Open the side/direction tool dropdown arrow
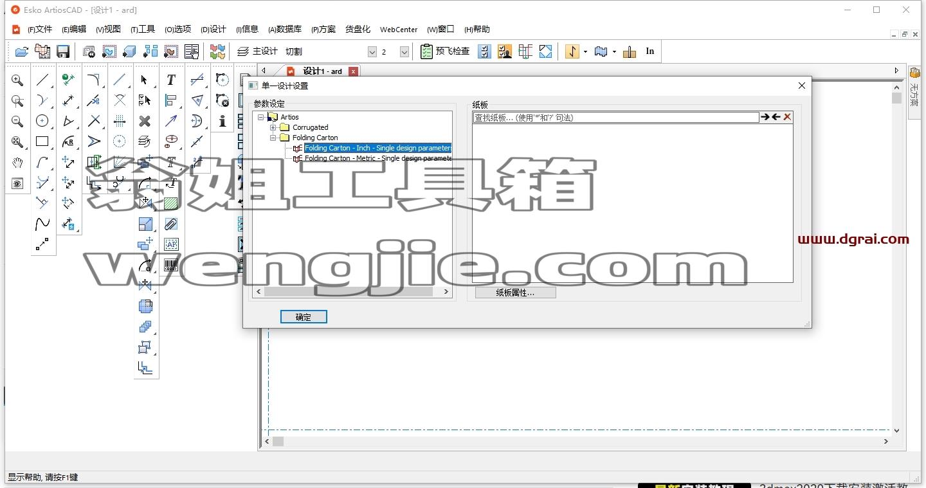Image resolution: width=926 pixels, height=488 pixels. pos(585,52)
